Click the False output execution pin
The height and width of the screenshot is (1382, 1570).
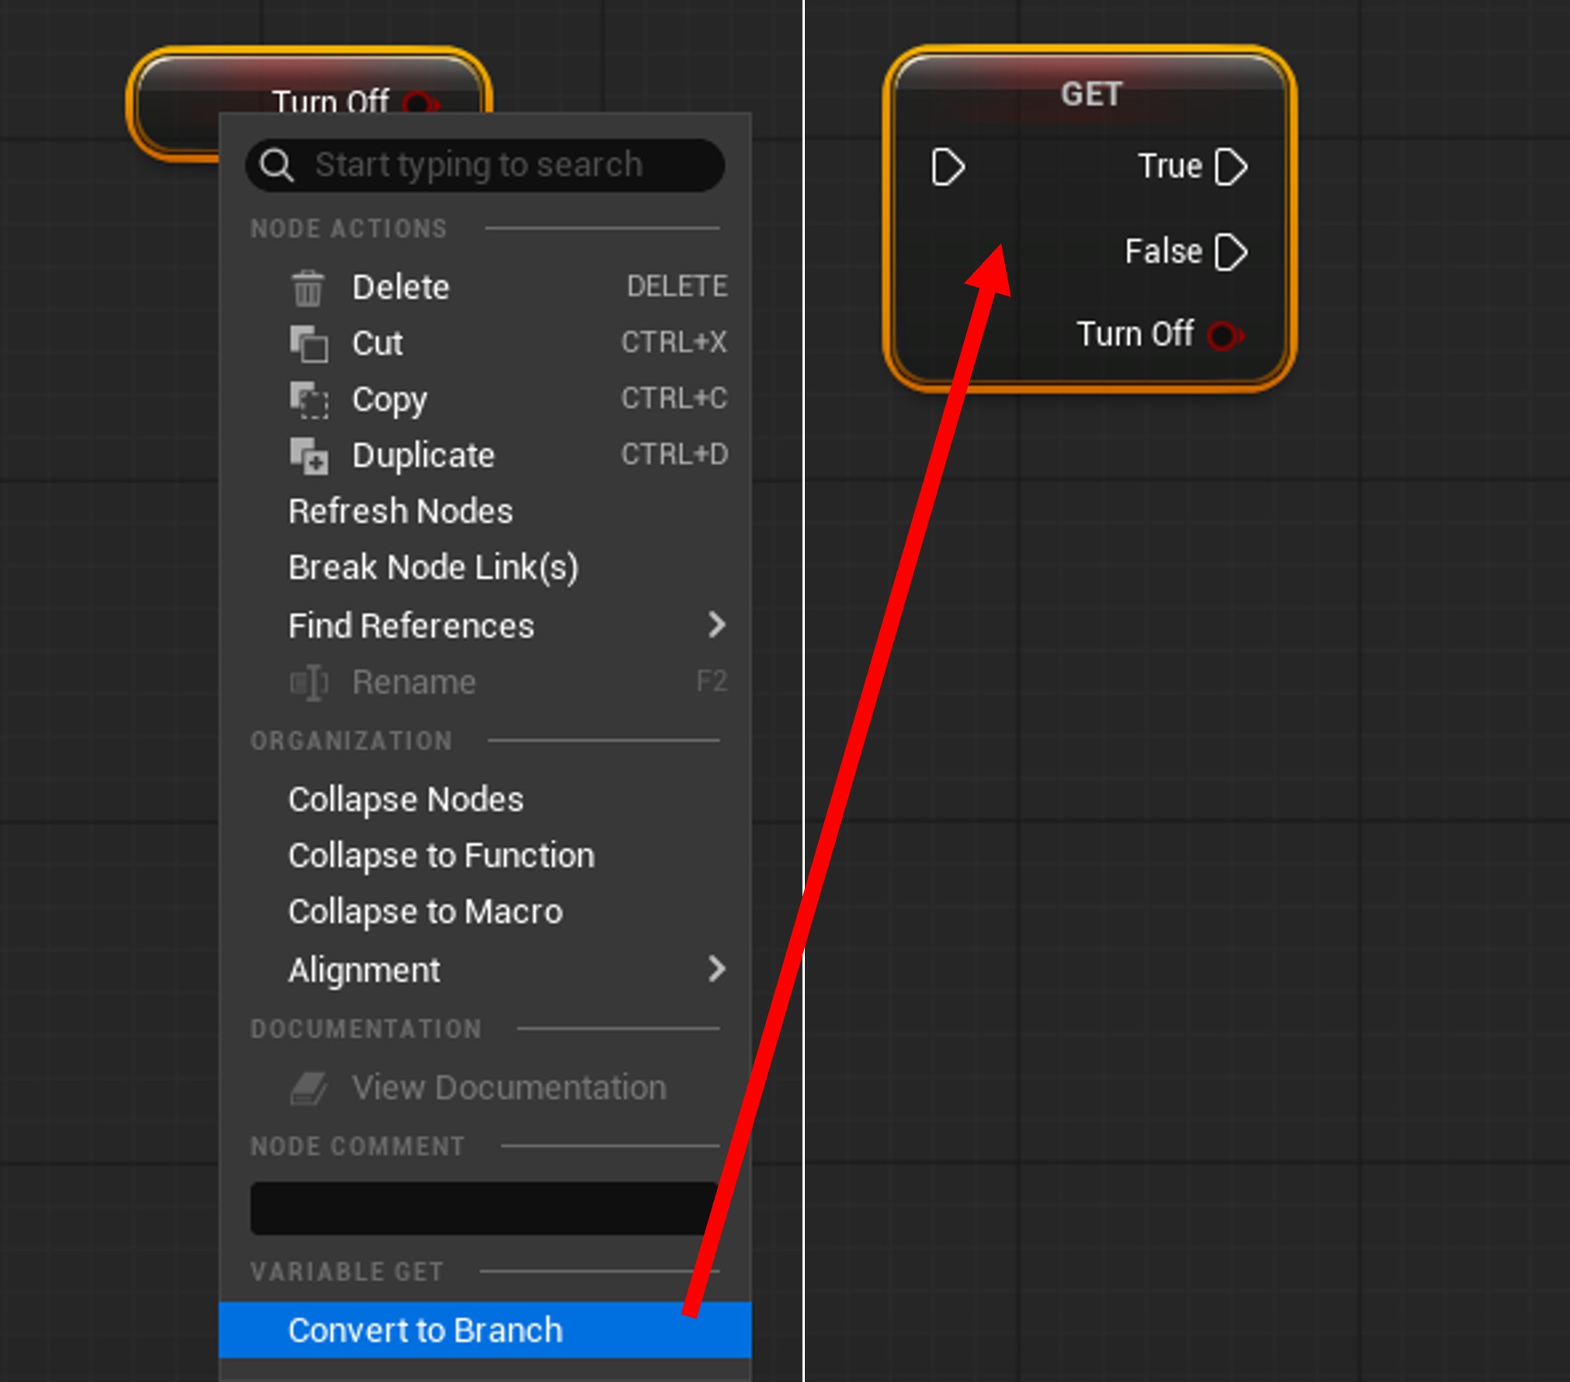(x=1231, y=252)
